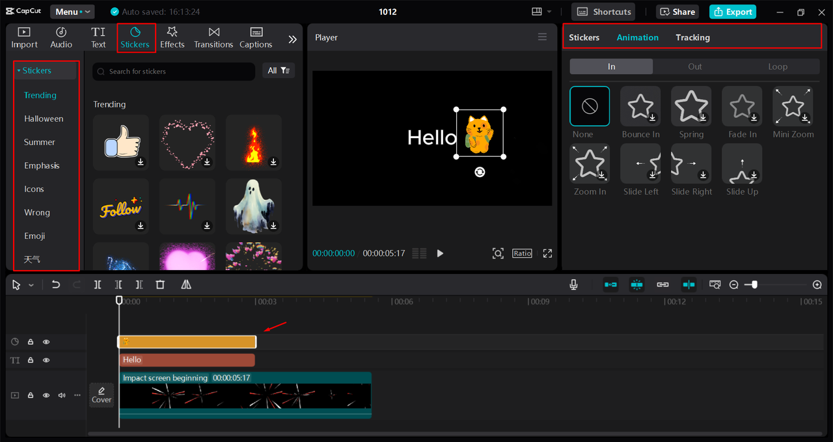The image size is (833, 442).
Task: Apply the Mini Zoom animation
Action: (793, 106)
